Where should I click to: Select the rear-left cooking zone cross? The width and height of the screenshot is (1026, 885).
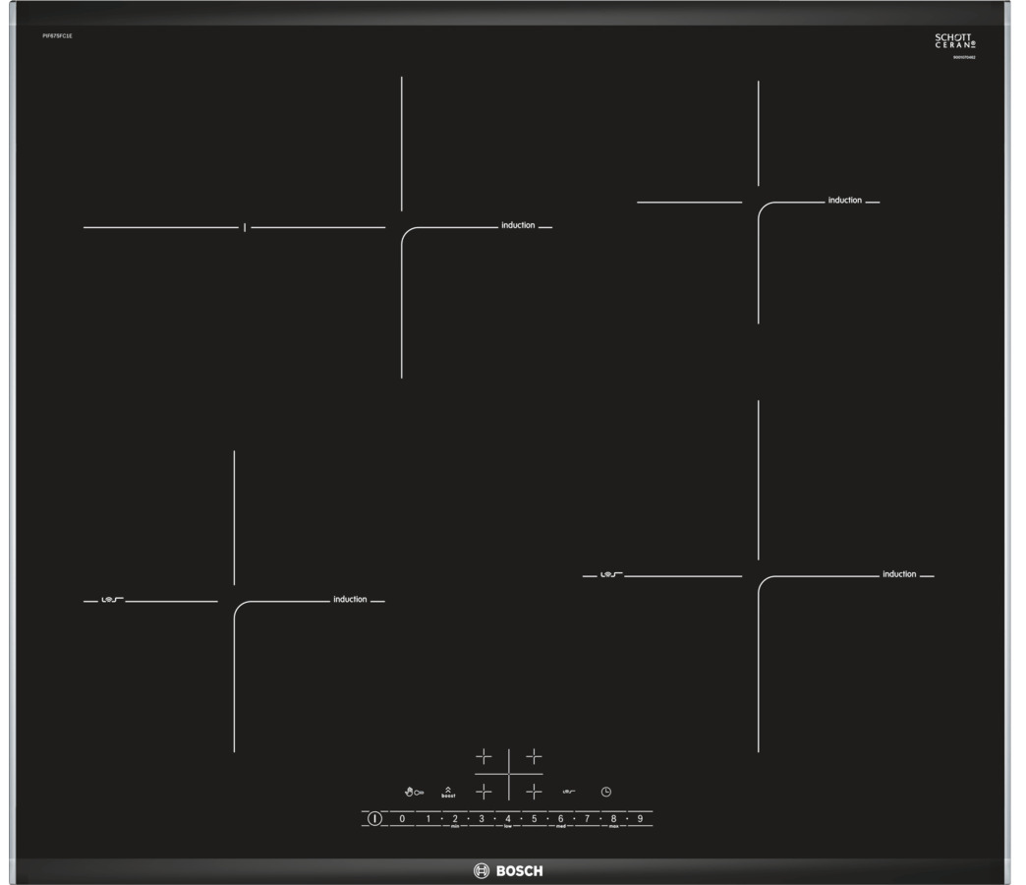[484, 757]
